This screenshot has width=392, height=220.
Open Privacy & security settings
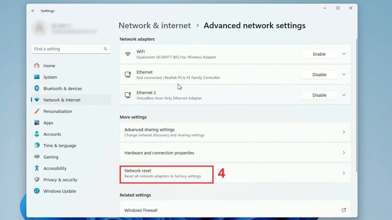coord(60,180)
